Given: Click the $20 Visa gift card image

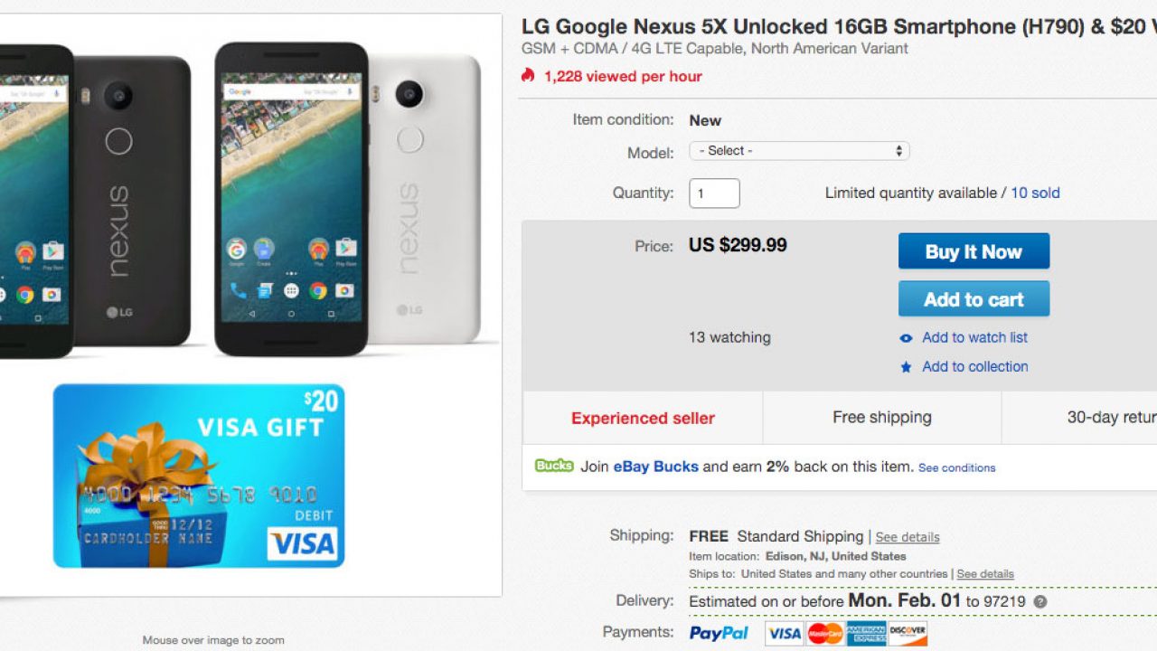Looking at the screenshot, I should click(x=199, y=476).
